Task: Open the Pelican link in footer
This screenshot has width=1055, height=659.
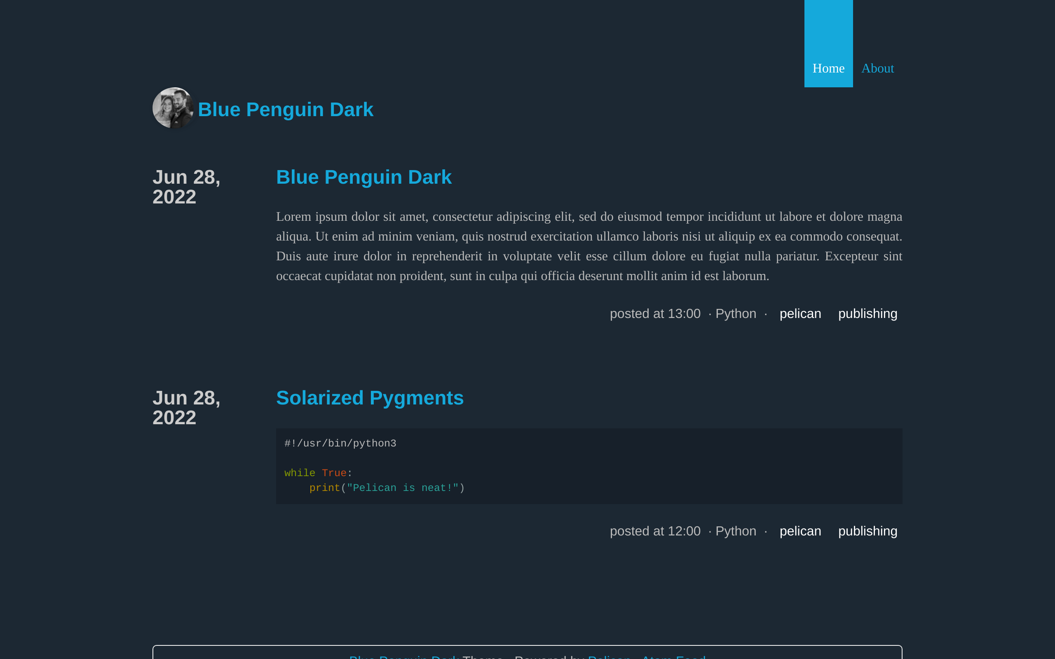Action: click(609, 657)
